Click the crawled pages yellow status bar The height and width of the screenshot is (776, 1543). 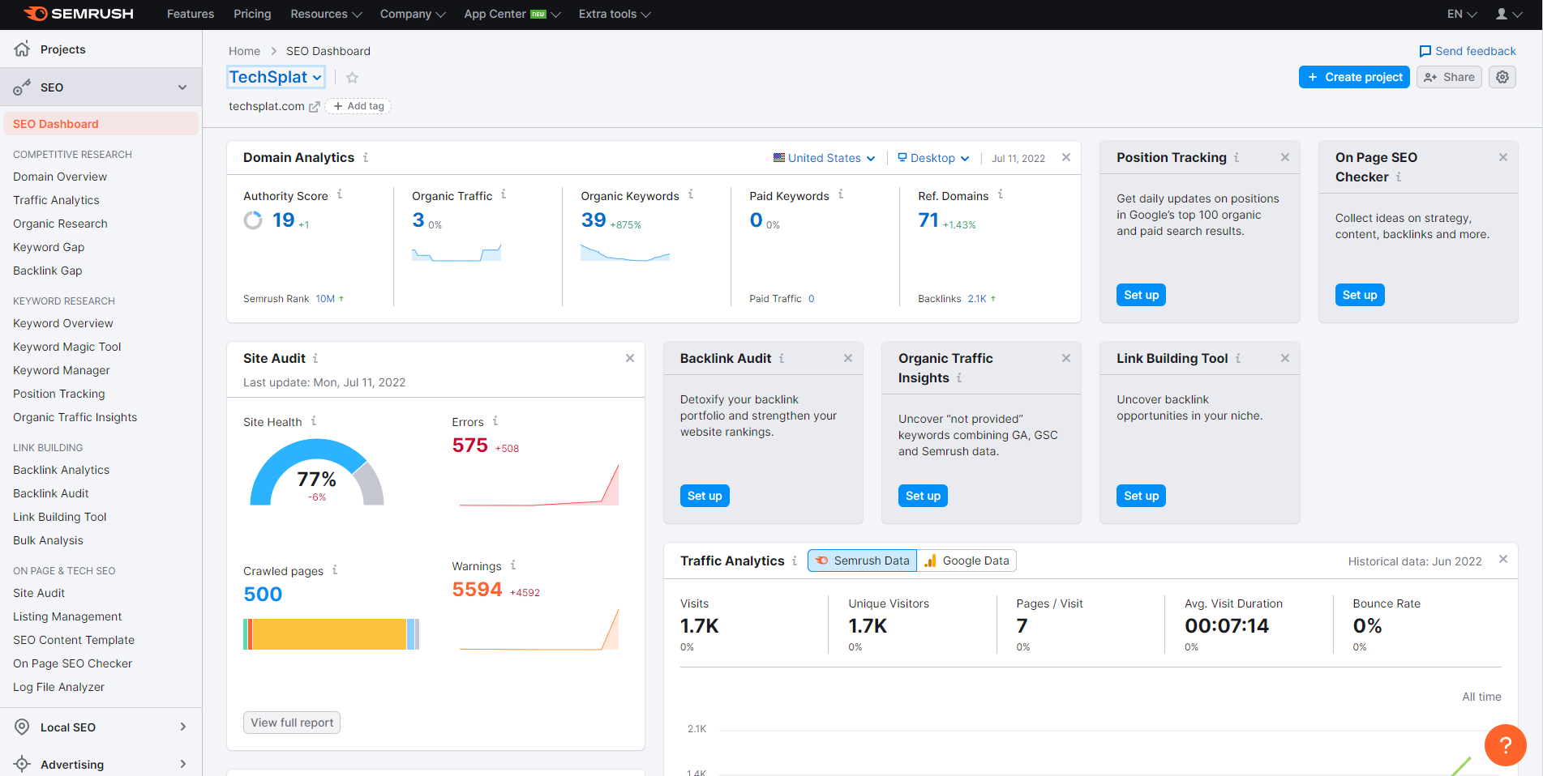(x=330, y=634)
